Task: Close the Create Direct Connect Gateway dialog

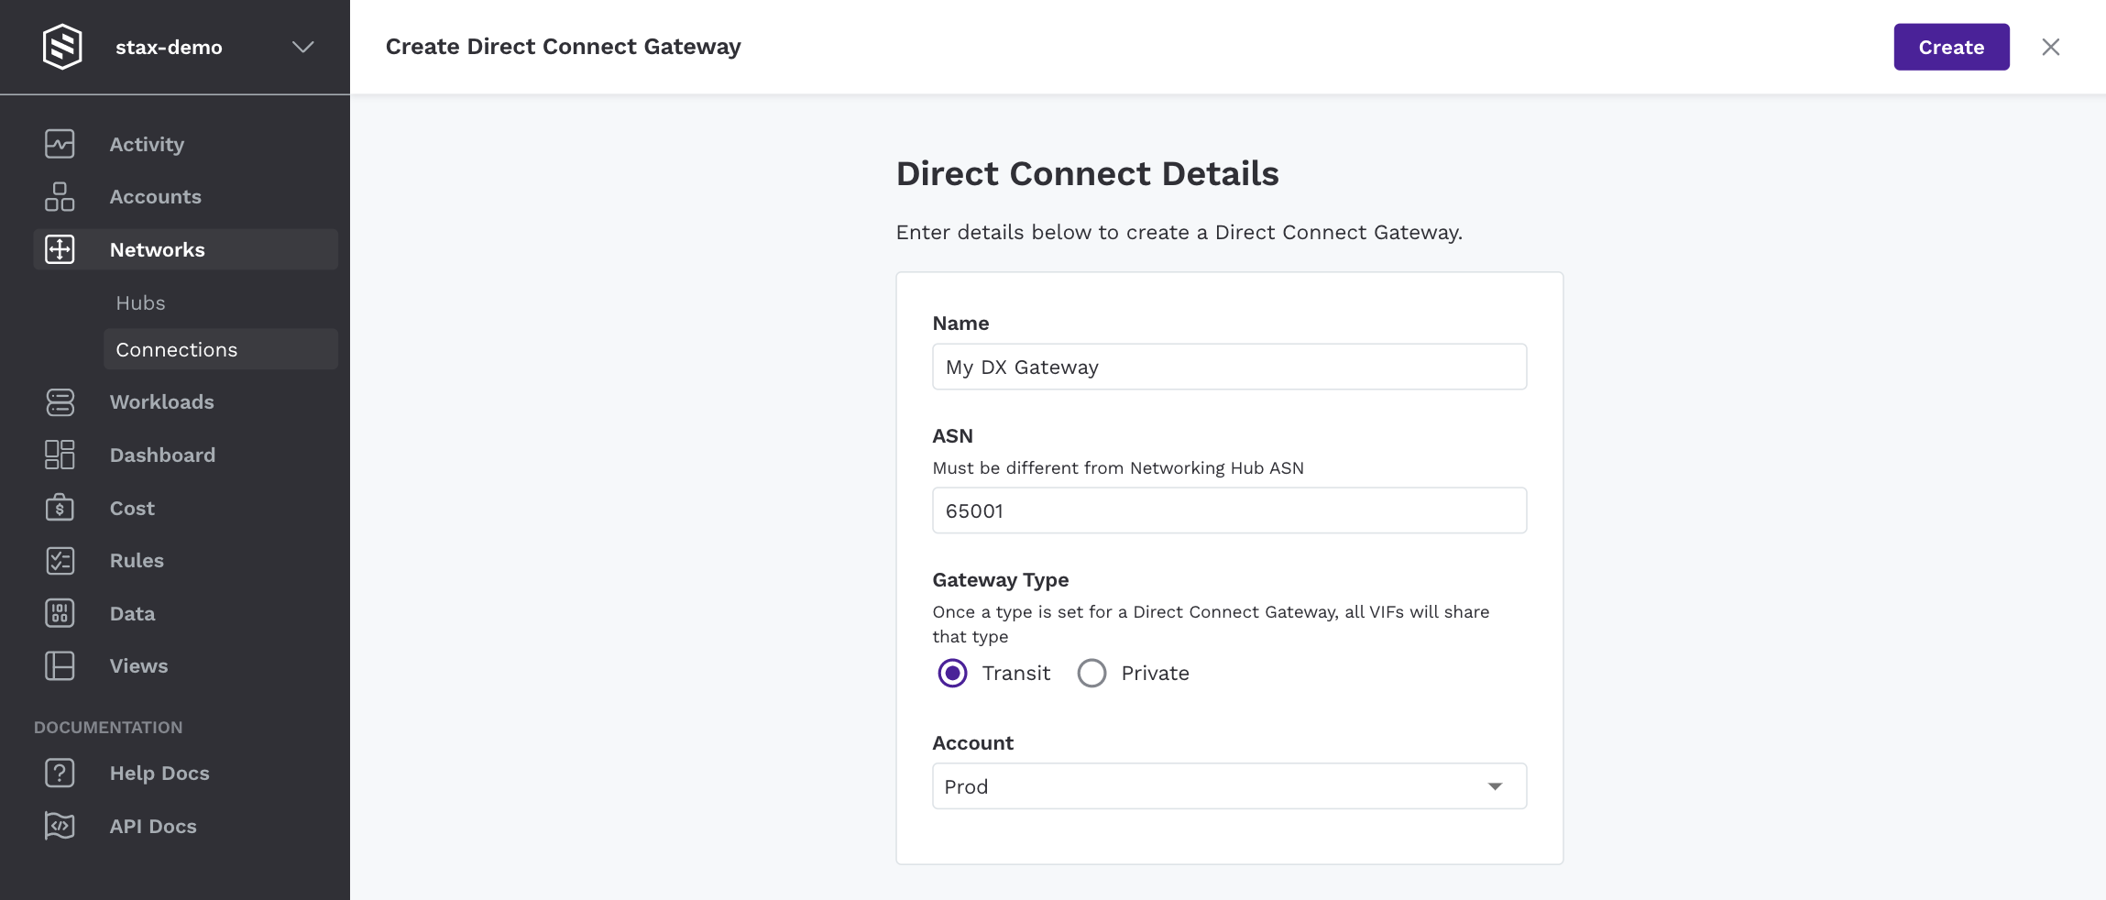Action: click(x=2051, y=47)
